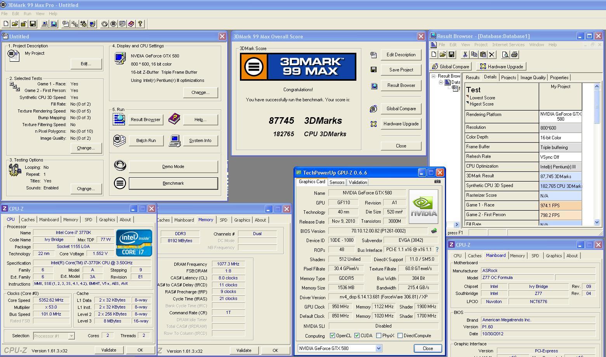Click question mark icon in 3DMark toolbar
The width and height of the screenshot is (606, 357).
(140, 24)
